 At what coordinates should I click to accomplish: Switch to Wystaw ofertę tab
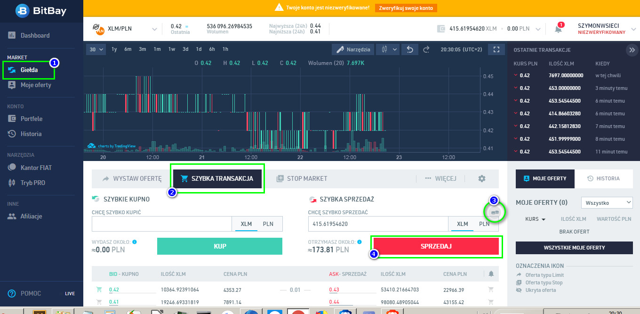click(132, 178)
